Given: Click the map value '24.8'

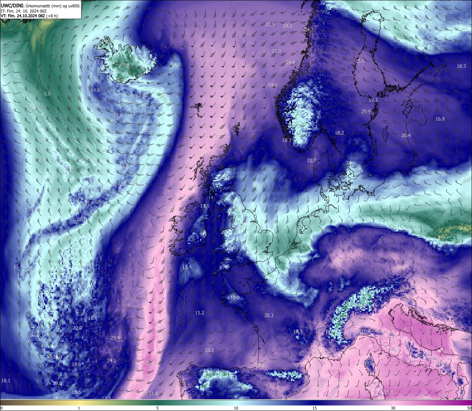Looking at the screenshot, I should click(290, 63).
